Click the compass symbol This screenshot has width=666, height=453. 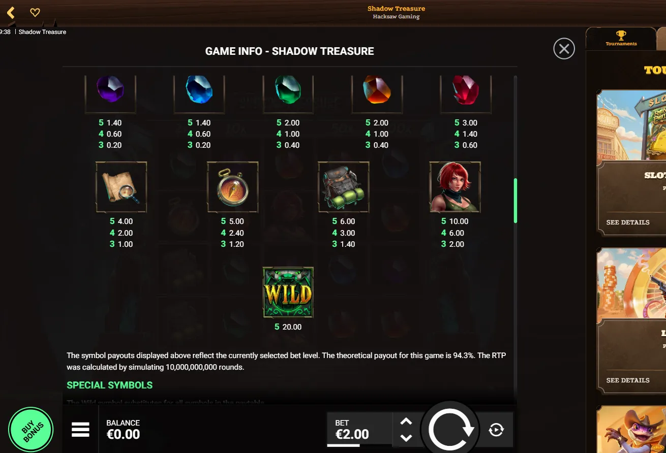233,187
